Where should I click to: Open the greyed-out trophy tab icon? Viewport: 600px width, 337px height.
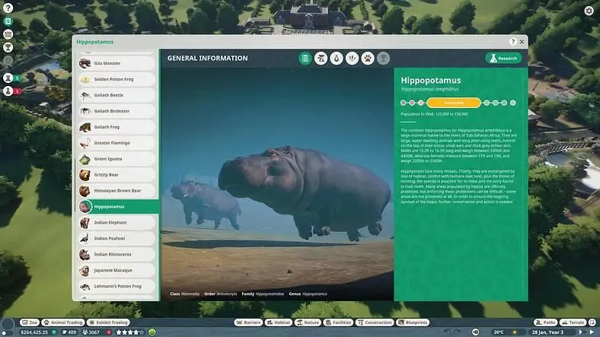pos(383,59)
